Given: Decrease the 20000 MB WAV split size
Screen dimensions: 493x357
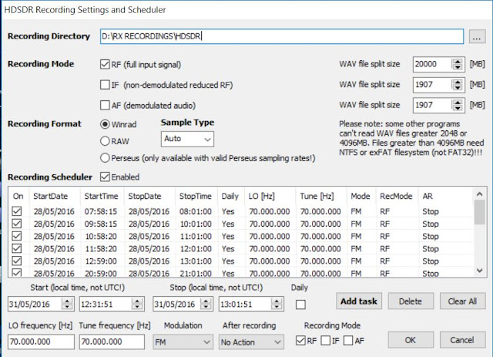Looking at the screenshot, I should tap(458, 67).
